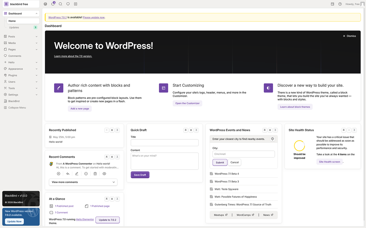Viewport: 366px width, 228px height.
Task: Click Submit in the Events city form
Action: tap(220, 162)
